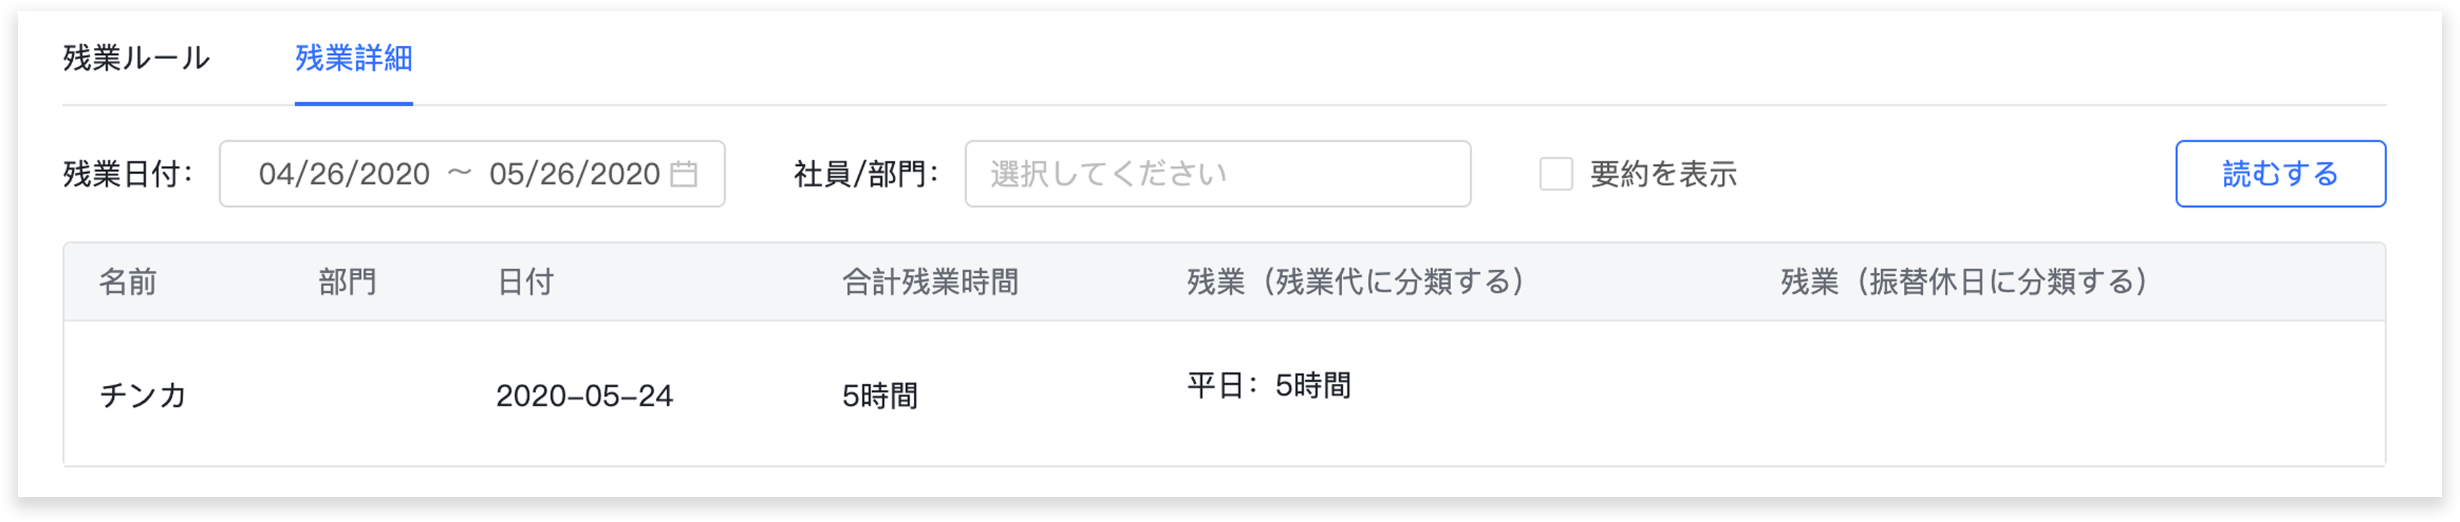This screenshot has width=2460, height=522.
Task: Select the 残業詳細 tab
Action: [353, 58]
